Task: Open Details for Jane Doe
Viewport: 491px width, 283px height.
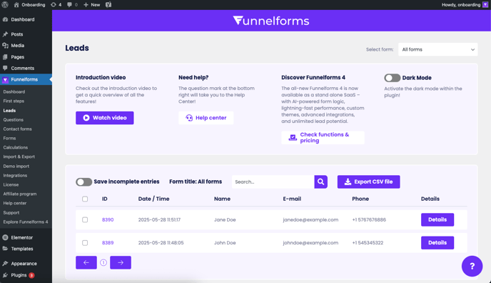Action: [437, 219]
